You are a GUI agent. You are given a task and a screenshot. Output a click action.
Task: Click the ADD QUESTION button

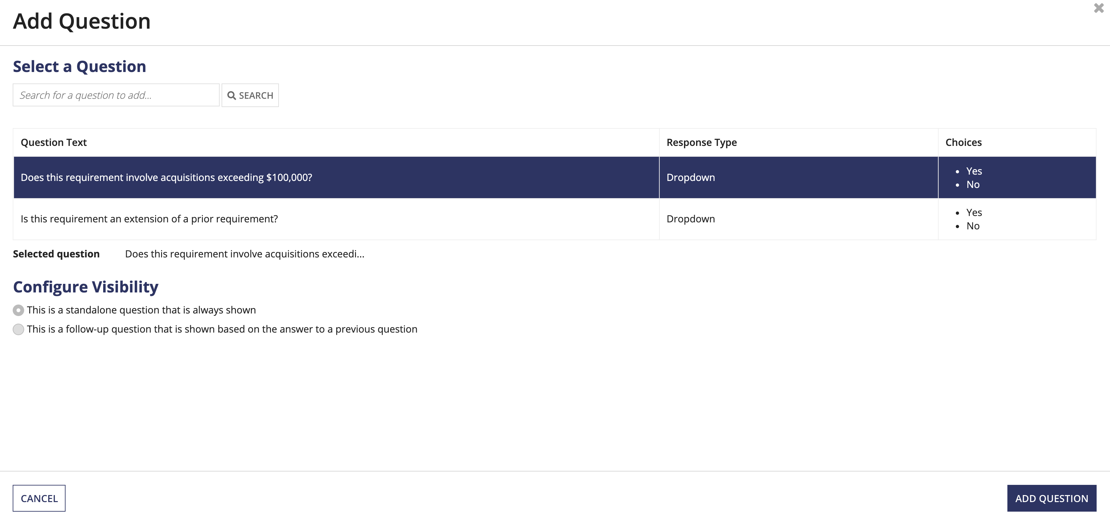click(1051, 497)
